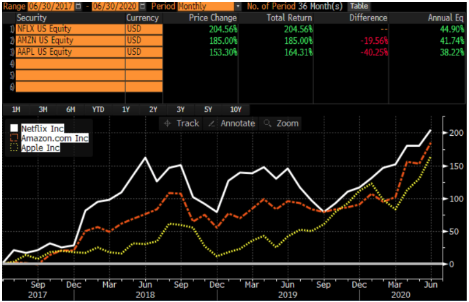Click the Netflix Inc legend label
The height and width of the screenshot is (302, 469).
[x=43, y=128]
